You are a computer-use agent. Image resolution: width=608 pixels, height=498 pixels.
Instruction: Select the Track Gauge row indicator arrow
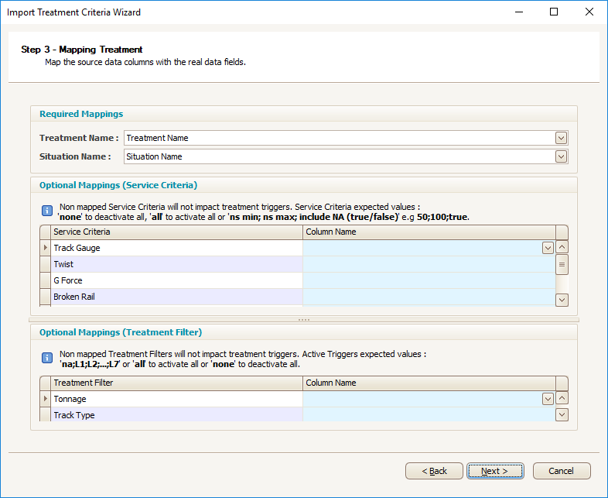click(46, 248)
